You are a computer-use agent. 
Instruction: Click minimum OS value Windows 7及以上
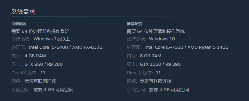pos(52,39)
